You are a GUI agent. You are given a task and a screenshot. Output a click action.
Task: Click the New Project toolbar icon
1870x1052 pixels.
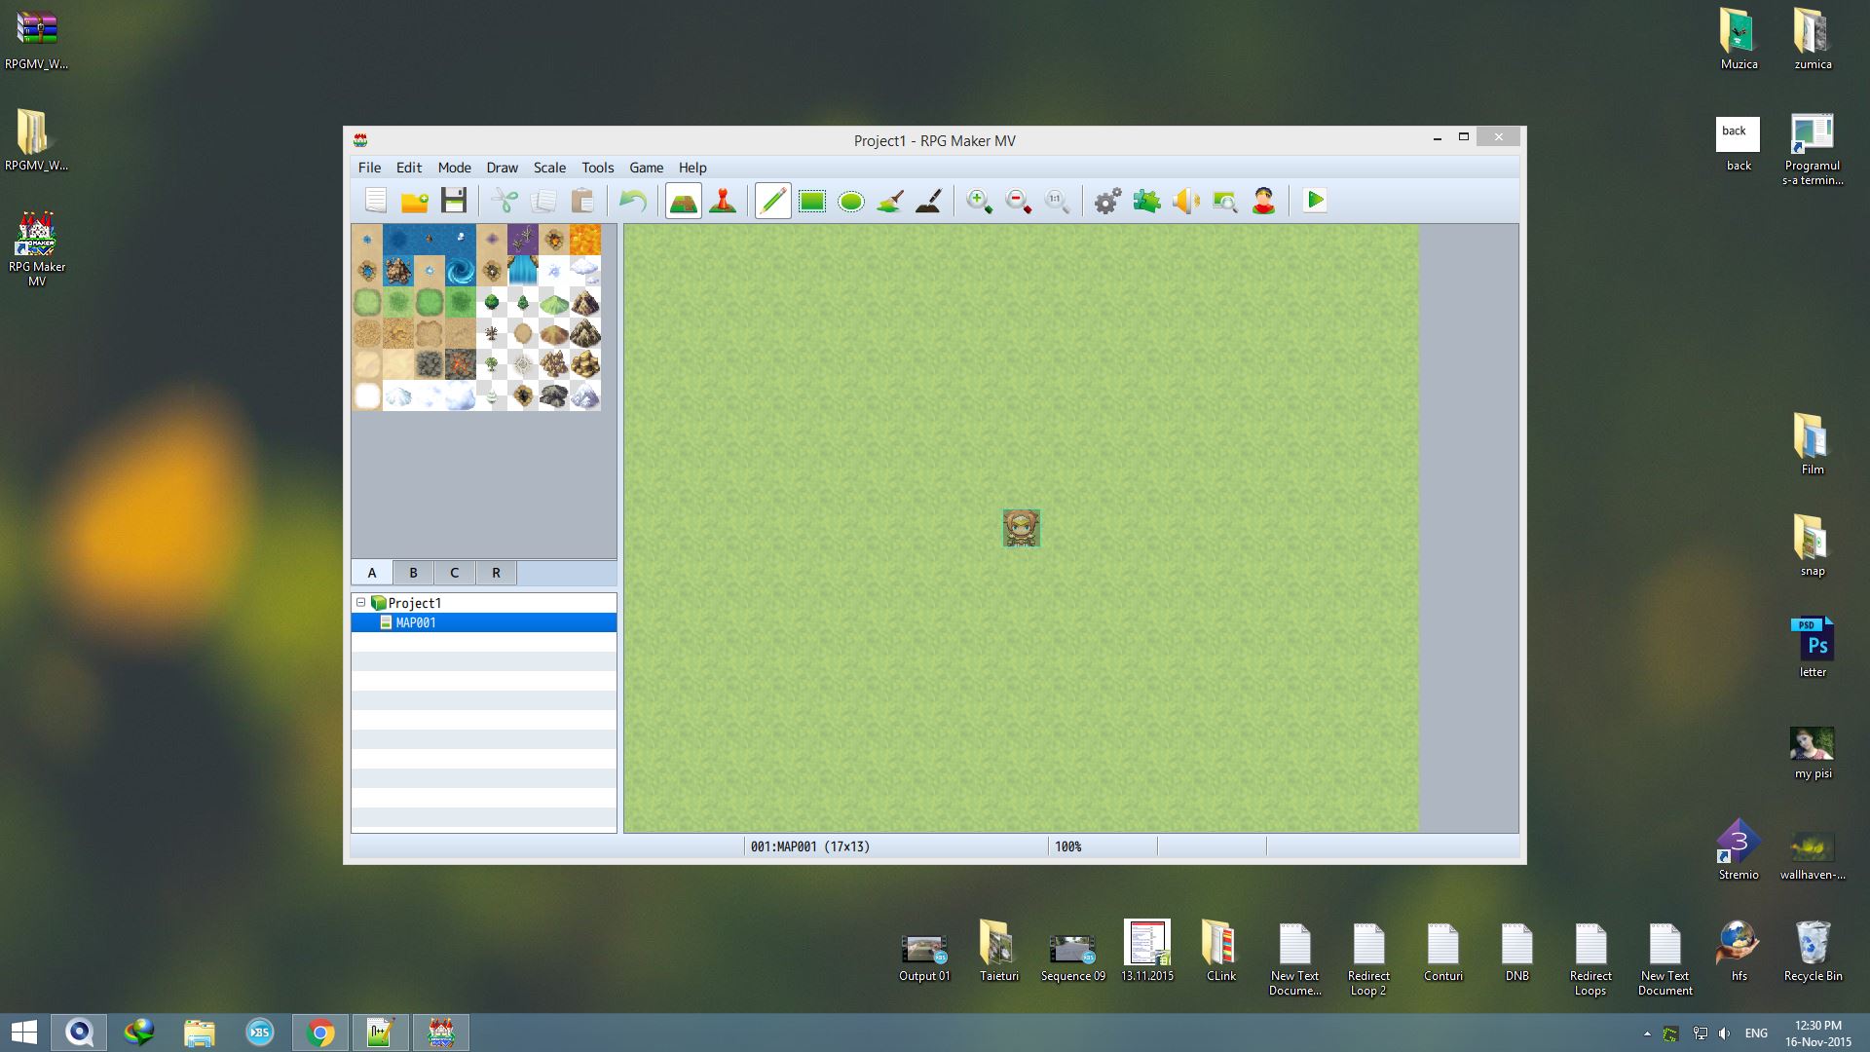(x=376, y=201)
